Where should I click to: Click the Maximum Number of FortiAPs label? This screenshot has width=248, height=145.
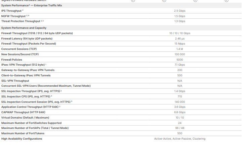[x=35, y=128]
